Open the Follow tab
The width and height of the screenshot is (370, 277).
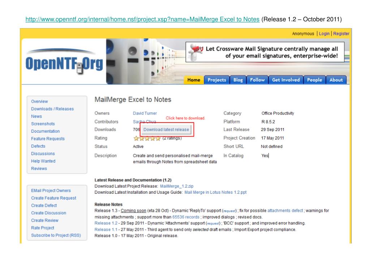pos(257,80)
